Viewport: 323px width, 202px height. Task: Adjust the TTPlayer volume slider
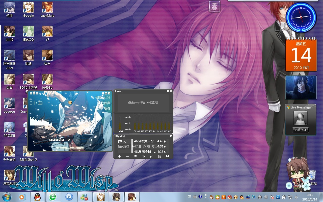[84, 140]
